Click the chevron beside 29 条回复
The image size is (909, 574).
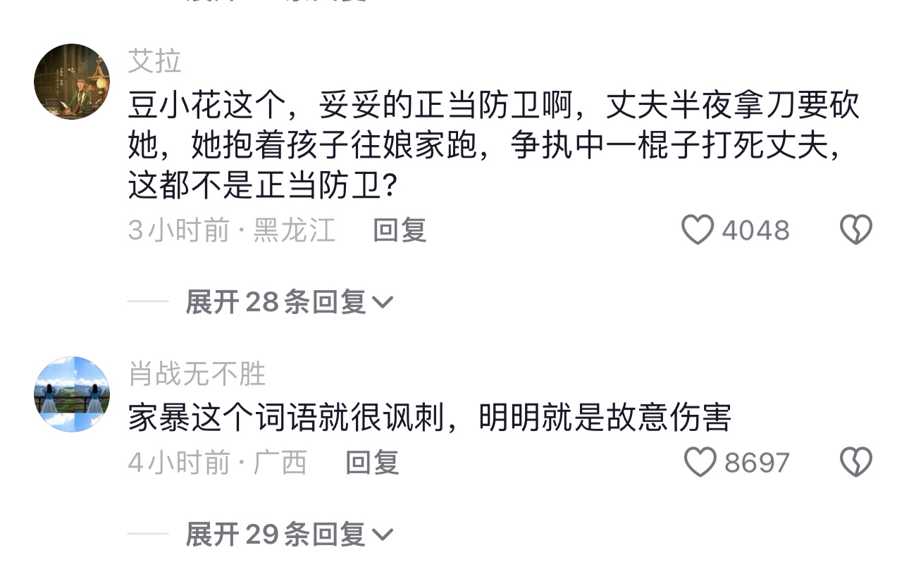[382, 535]
